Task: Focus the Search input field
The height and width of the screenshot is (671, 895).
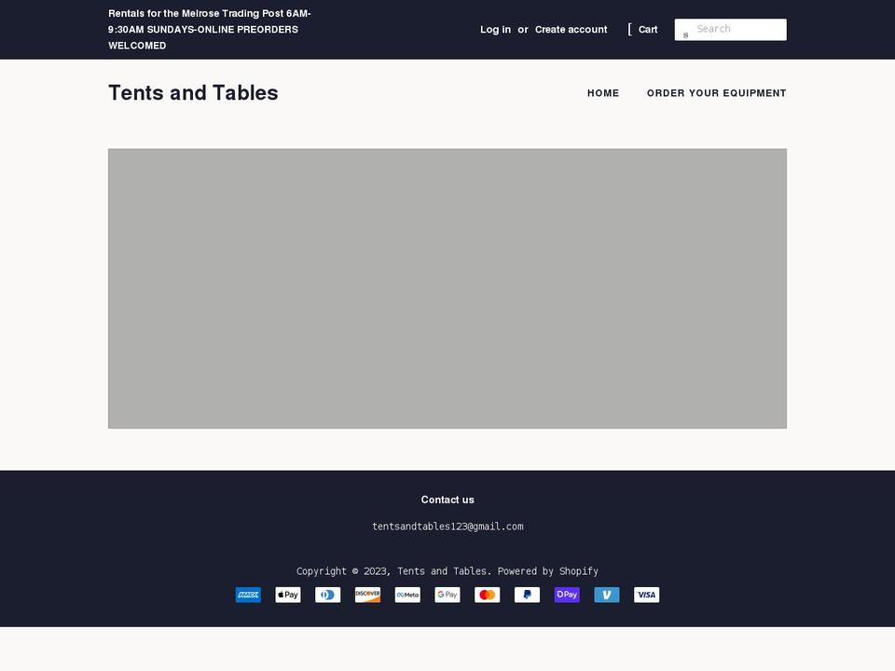Action: pyautogui.click(x=731, y=30)
